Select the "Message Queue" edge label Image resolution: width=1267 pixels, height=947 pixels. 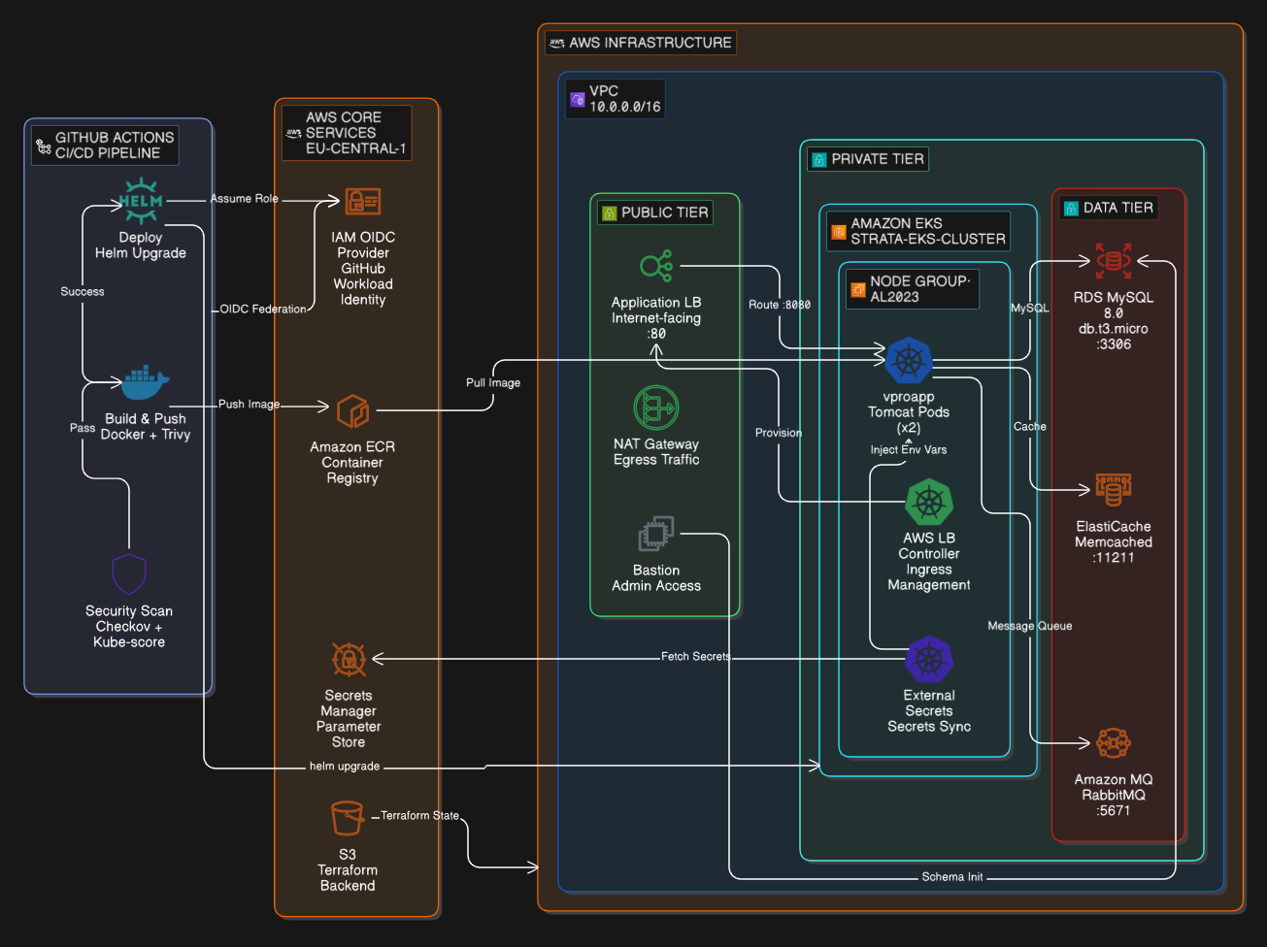click(x=1030, y=626)
